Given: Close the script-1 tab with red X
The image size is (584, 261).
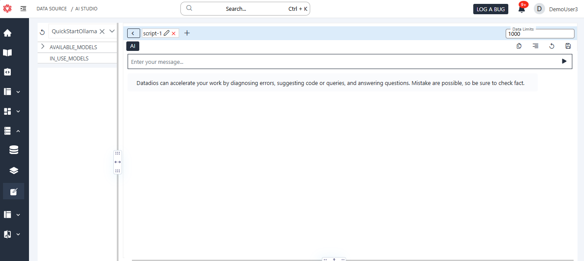Looking at the screenshot, I should pyautogui.click(x=174, y=33).
